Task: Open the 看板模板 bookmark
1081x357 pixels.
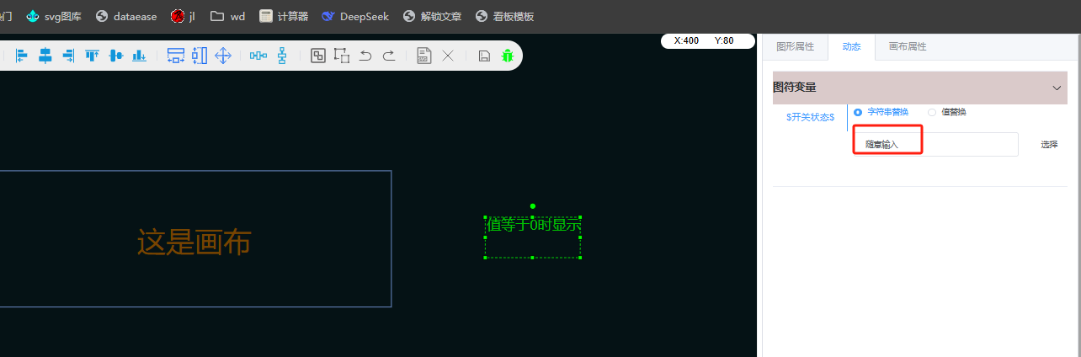Action: pyautogui.click(x=504, y=16)
